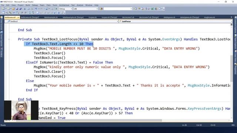
Task: Click the editor horizontal scrollbar thumb
Action: click(x=89, y=120)
